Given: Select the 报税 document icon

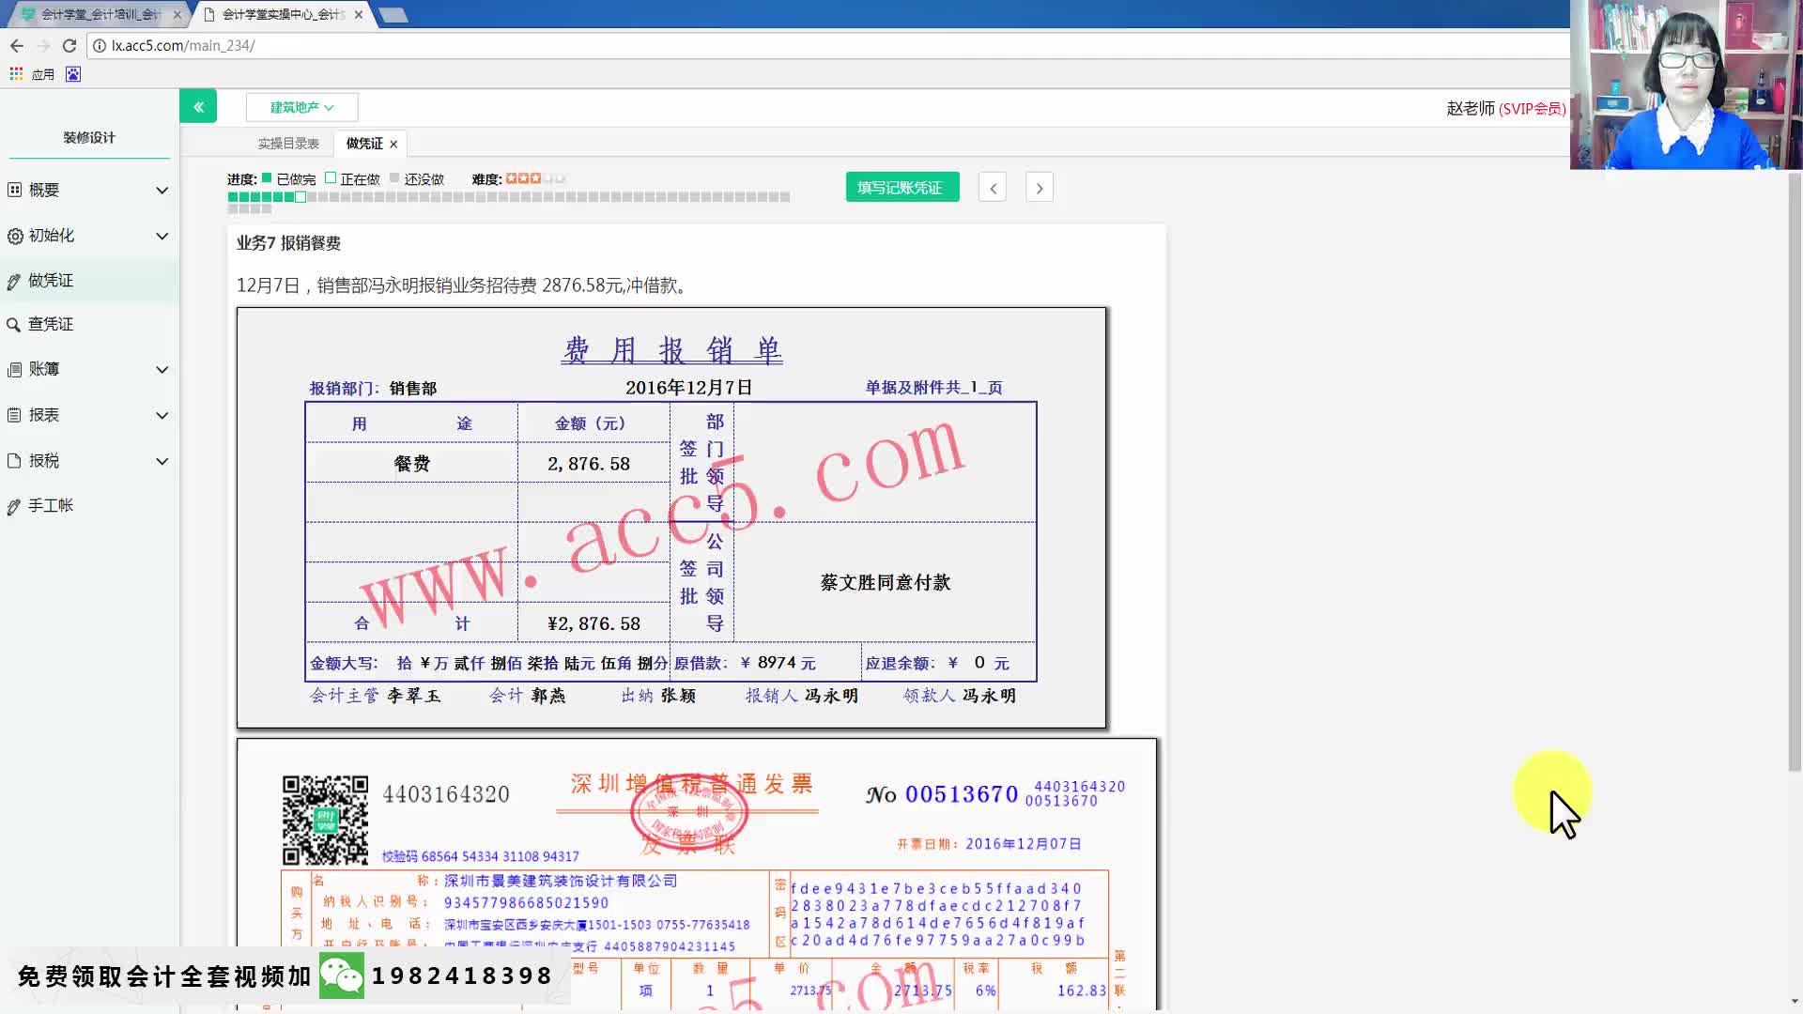Looking at the screenshot, I should point(14,460).
